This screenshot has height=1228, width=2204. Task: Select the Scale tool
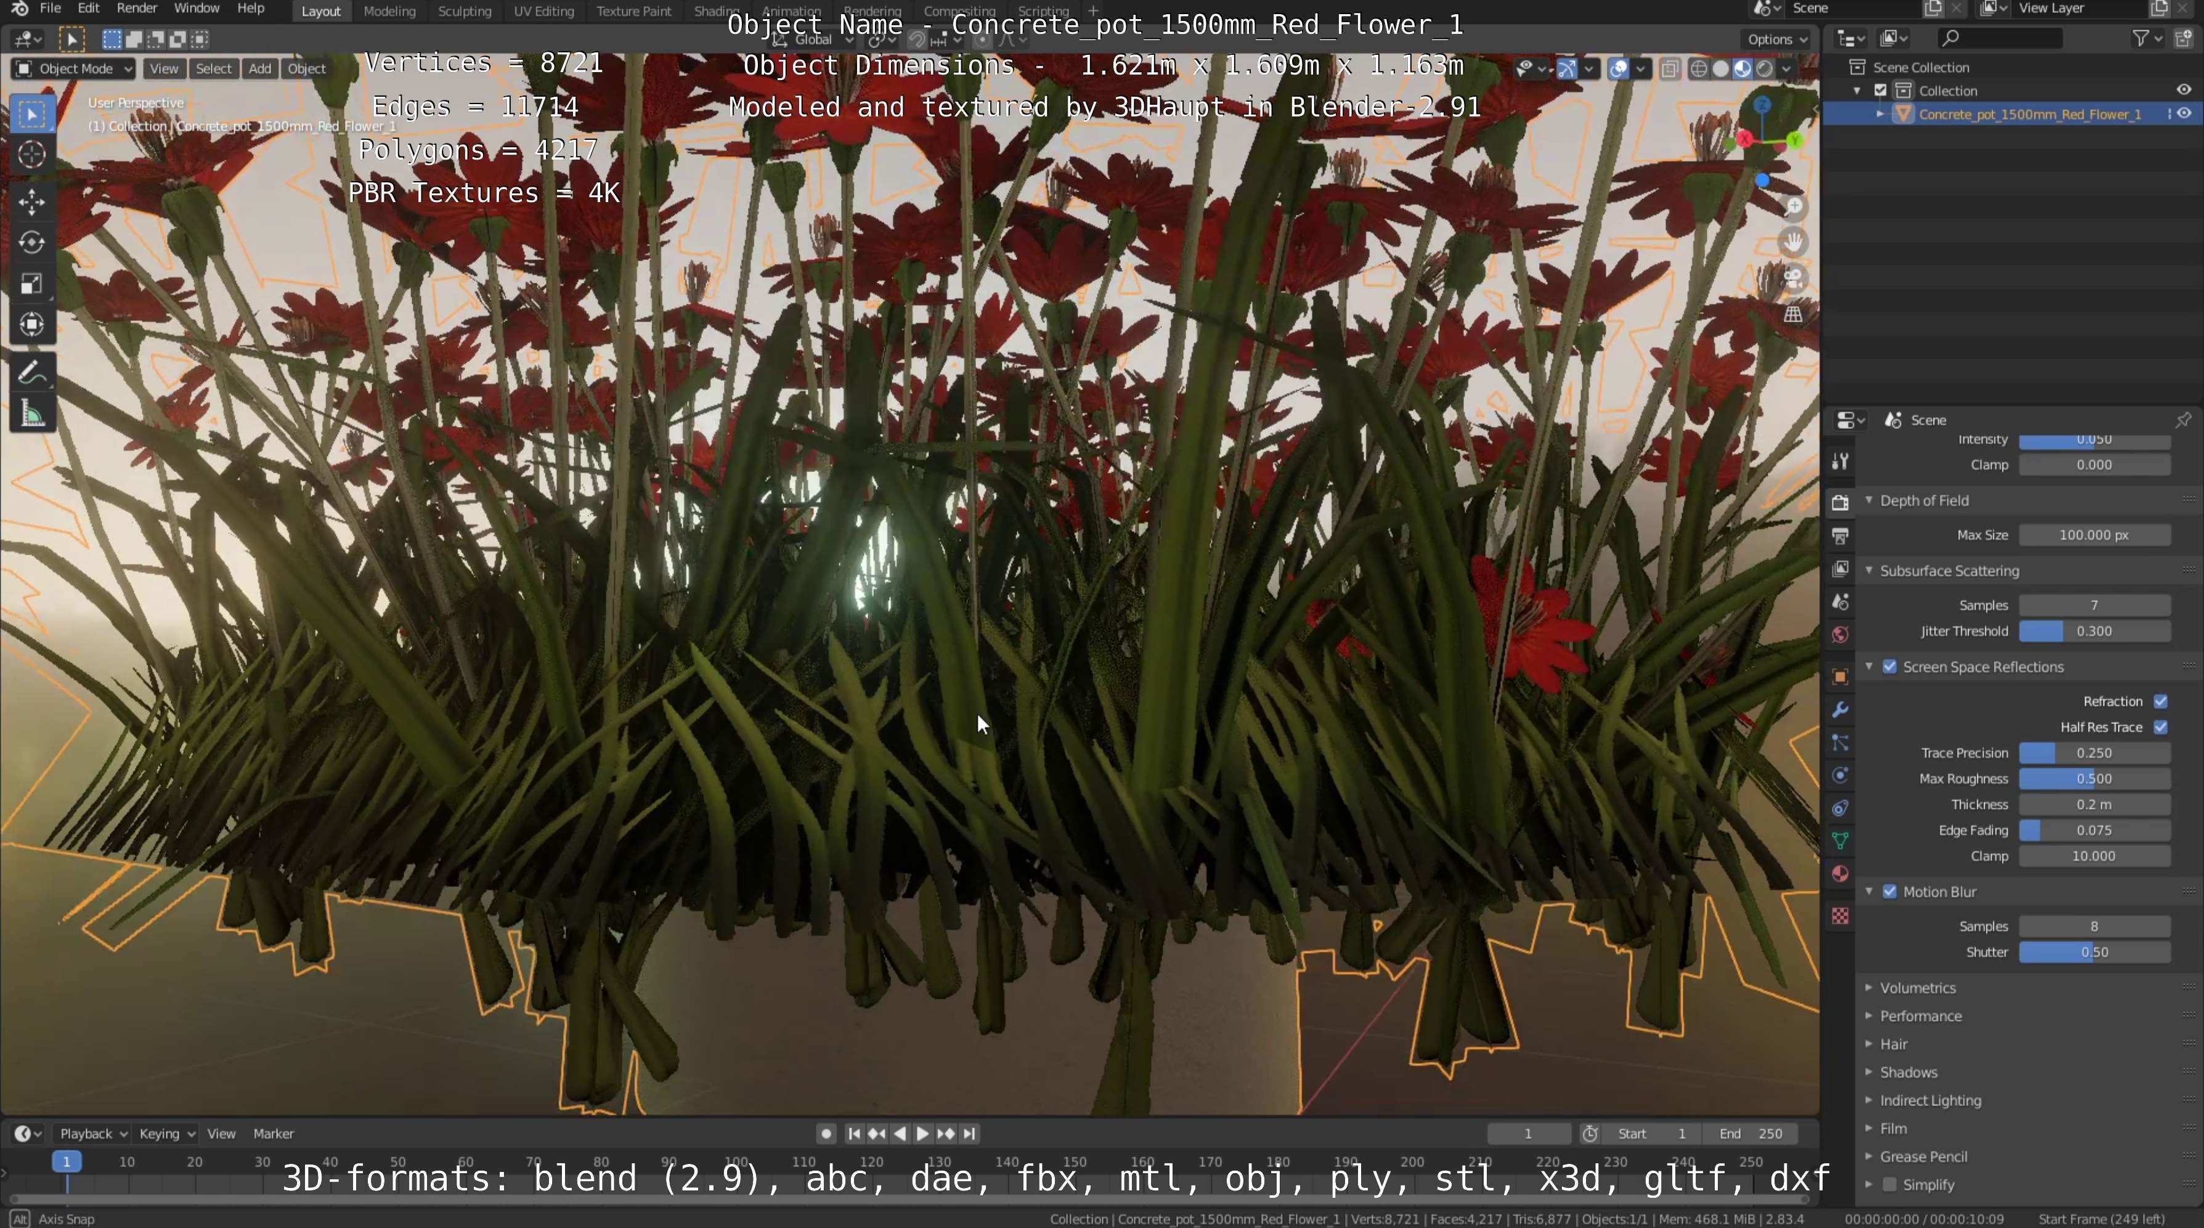pos(31,284)
